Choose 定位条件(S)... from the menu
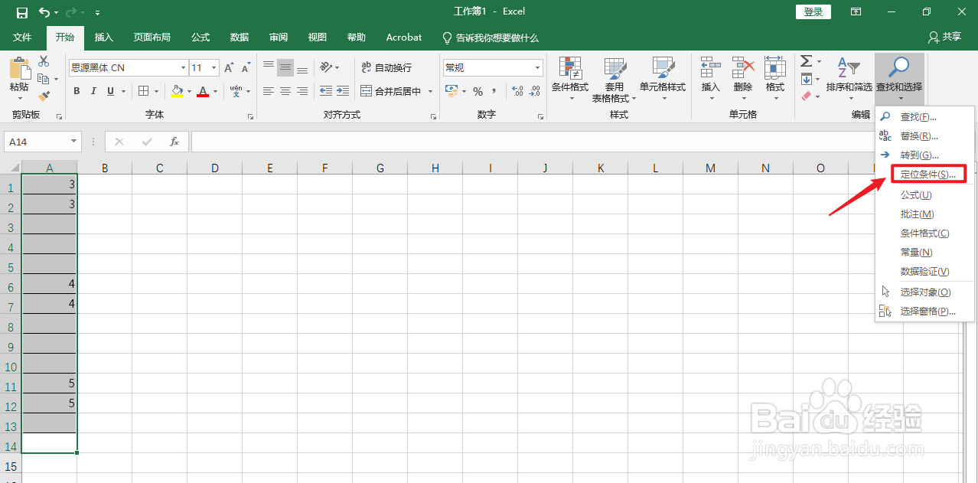978x483 pixels. (x=928, y=175)
